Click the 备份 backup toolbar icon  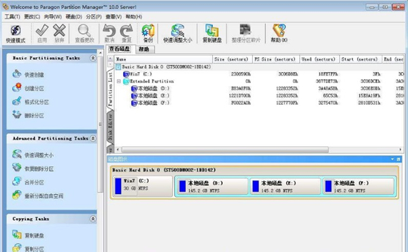pos(148,33)
